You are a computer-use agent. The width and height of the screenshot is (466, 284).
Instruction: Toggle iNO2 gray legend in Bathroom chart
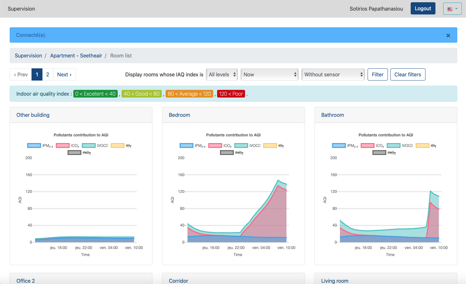[x=379, y=153]
